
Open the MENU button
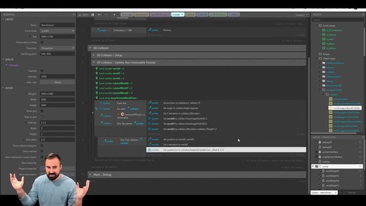tap(83, 15)
